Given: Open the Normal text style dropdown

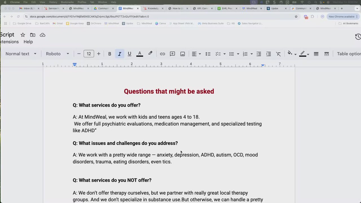Looking at the screenshot, I should [21, 54].
